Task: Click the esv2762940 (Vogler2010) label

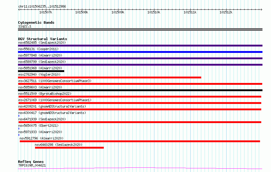Action: [39, 74]
